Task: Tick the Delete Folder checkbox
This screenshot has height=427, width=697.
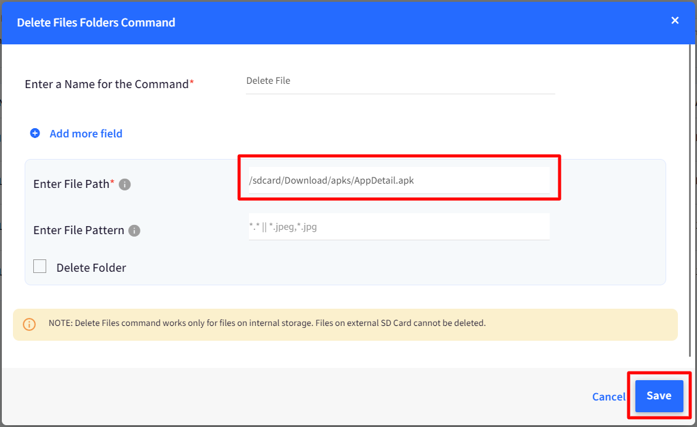Action: tap(40, 267)
